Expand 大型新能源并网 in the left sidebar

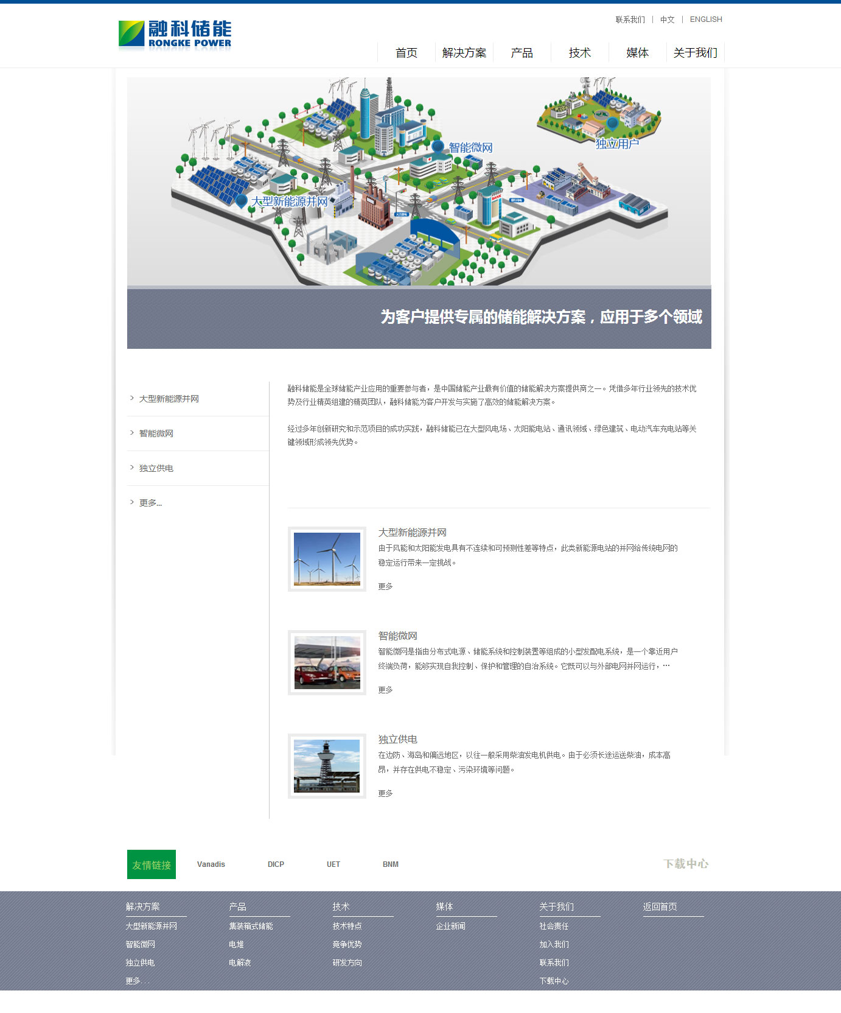[x=169, y=399]
